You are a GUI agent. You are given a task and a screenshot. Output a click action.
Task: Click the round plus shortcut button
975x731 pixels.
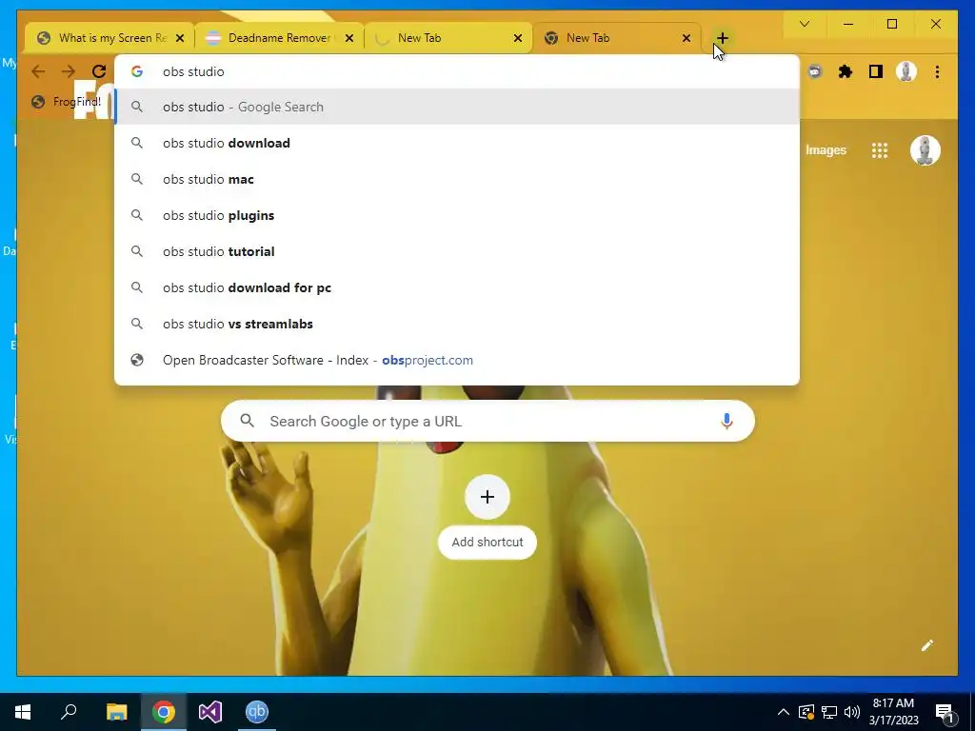487,497
